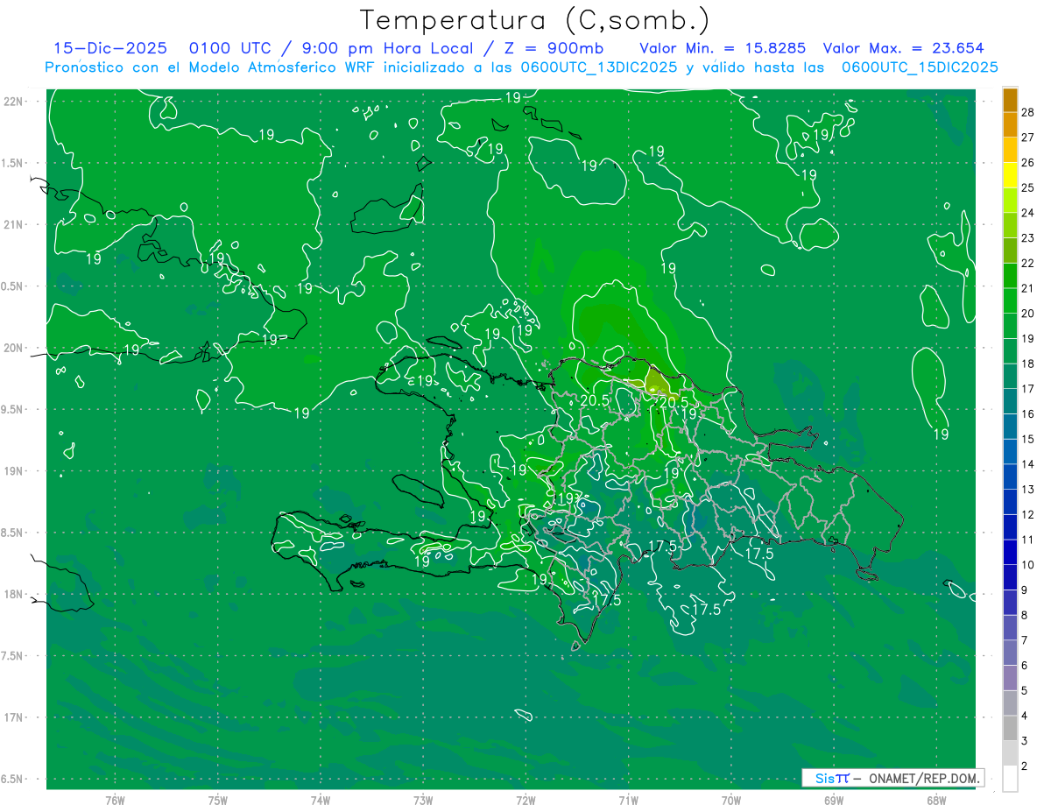Click the white swatch below 2 on the color bar
Viewport: 1051px width, 812px height.
pyautogui.click(x=1010, y=779)
